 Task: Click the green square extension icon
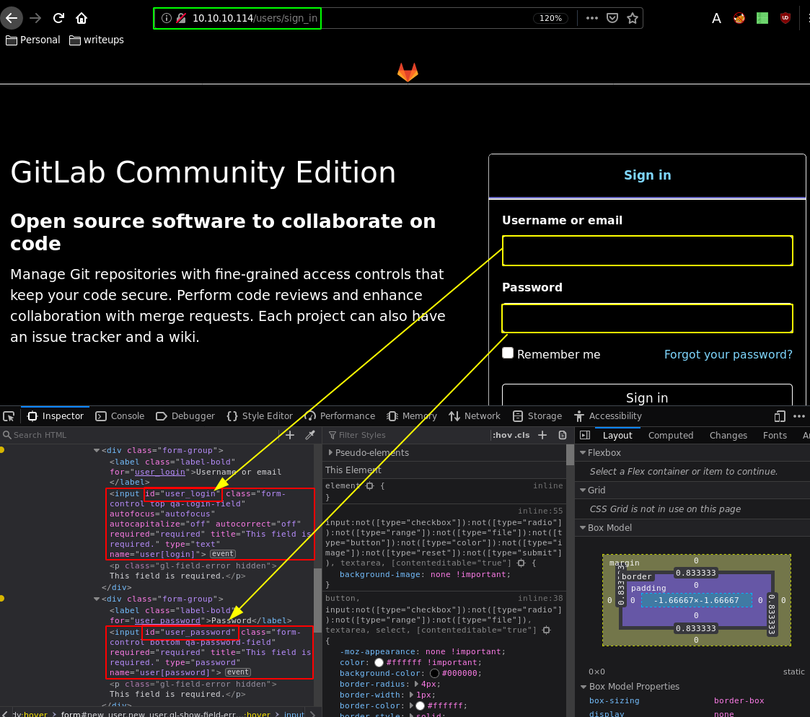762,18
